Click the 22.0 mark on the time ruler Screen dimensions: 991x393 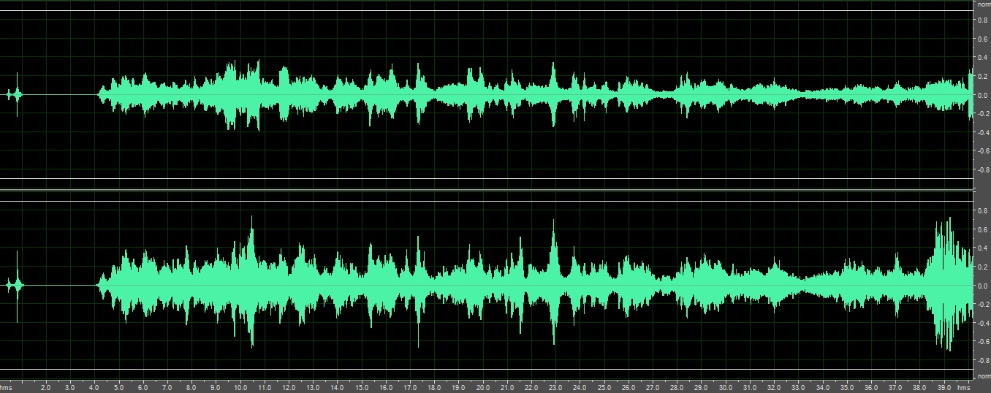point(531,388)
